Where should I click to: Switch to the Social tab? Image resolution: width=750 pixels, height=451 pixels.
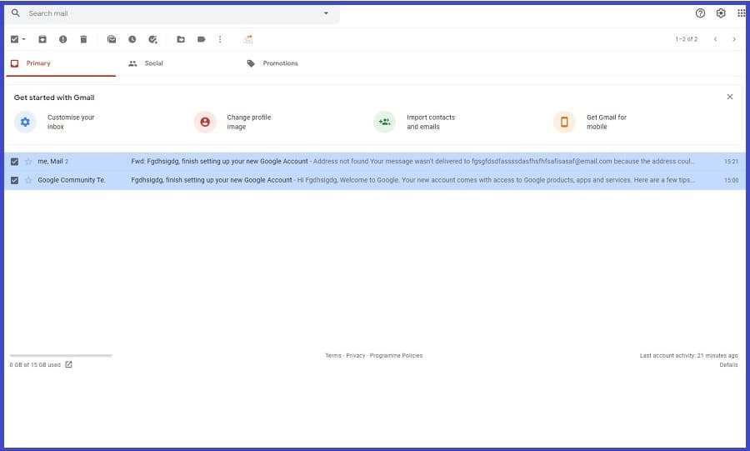pyautogui.click(x=154, y=63)
